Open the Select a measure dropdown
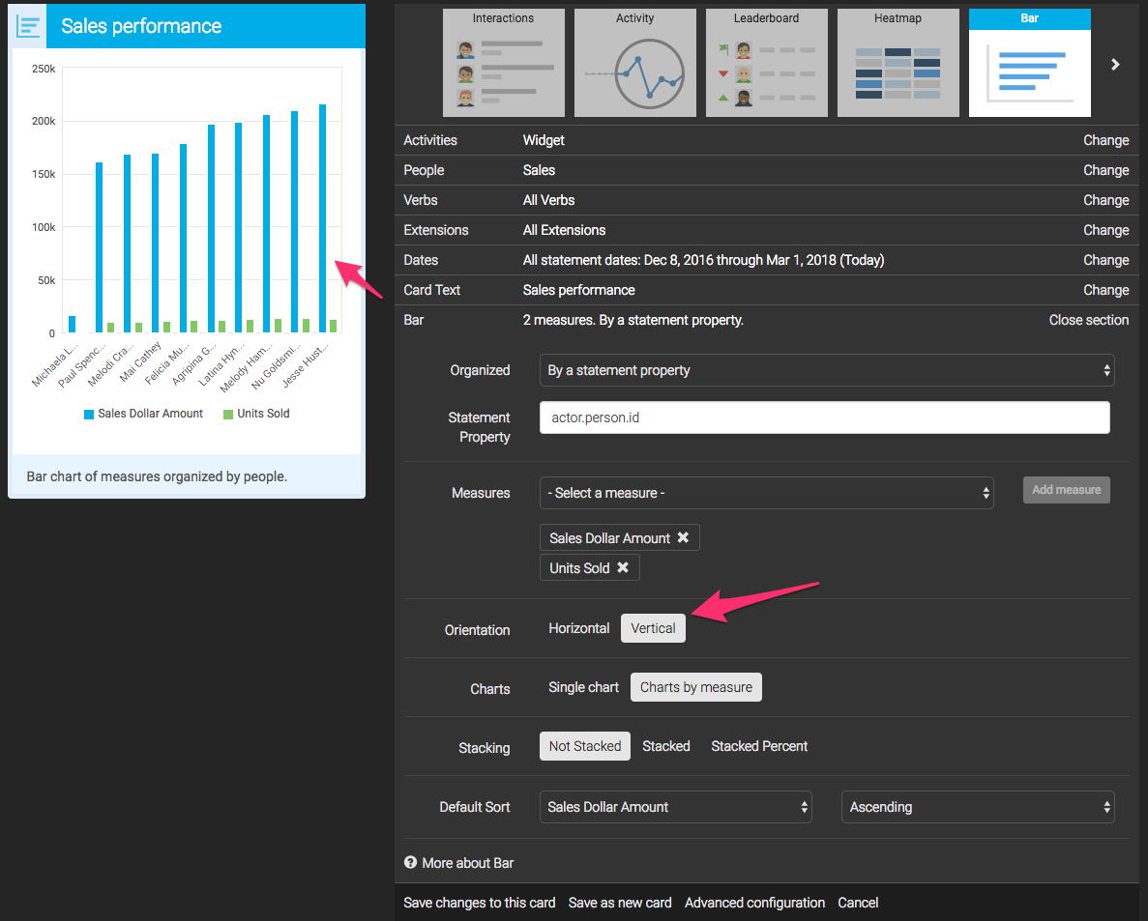Image resolution: width=1148 pixels, height=921 pixels. tap(766, 493)
